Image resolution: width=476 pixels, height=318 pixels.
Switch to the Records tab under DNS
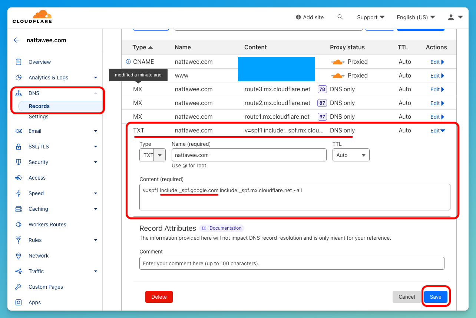point(39,106)
